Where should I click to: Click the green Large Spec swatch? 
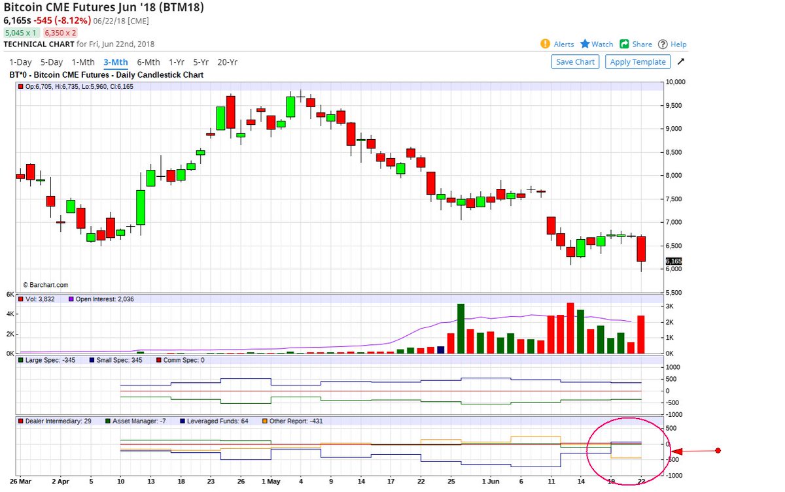click(21, 360)
